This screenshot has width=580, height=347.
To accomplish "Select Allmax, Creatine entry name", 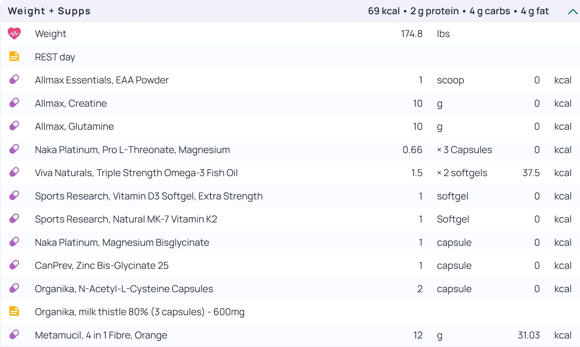I will click(x=71, y=103).
